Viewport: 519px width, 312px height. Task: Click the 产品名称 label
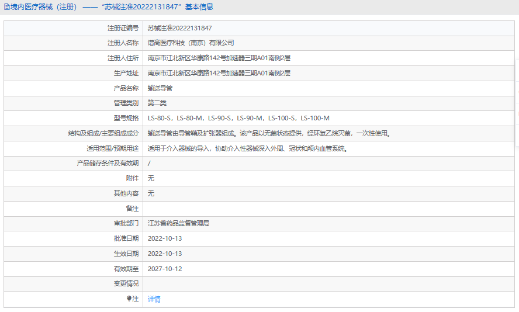[126, 88]
